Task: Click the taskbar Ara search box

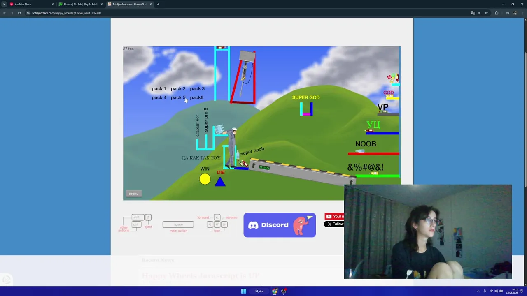Action: 259,291
